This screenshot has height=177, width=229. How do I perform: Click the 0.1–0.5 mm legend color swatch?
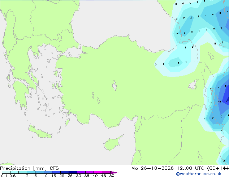coord(6,172)
